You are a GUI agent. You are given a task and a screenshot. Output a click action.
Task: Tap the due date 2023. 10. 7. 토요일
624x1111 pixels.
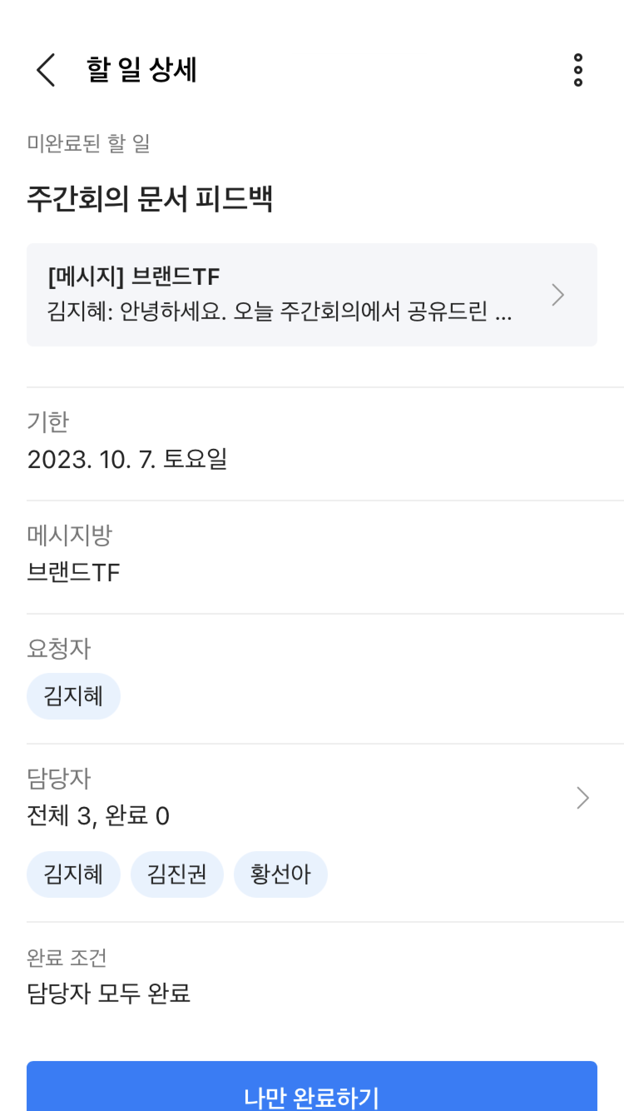pyautogui.click(x=127, y=459)
